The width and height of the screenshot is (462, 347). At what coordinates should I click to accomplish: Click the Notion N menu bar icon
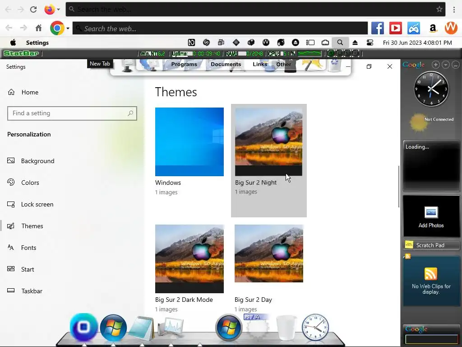pos(191,42)
